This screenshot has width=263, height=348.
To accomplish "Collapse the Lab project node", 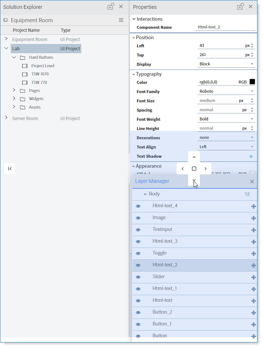I will click(x=6, y=48).
